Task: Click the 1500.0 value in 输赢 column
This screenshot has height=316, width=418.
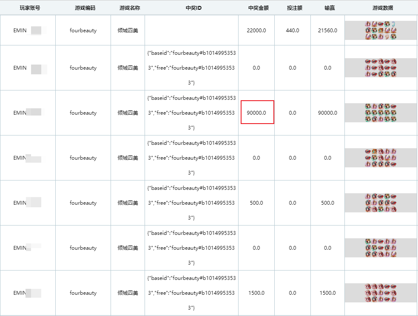Action: (x=327, y=293)
